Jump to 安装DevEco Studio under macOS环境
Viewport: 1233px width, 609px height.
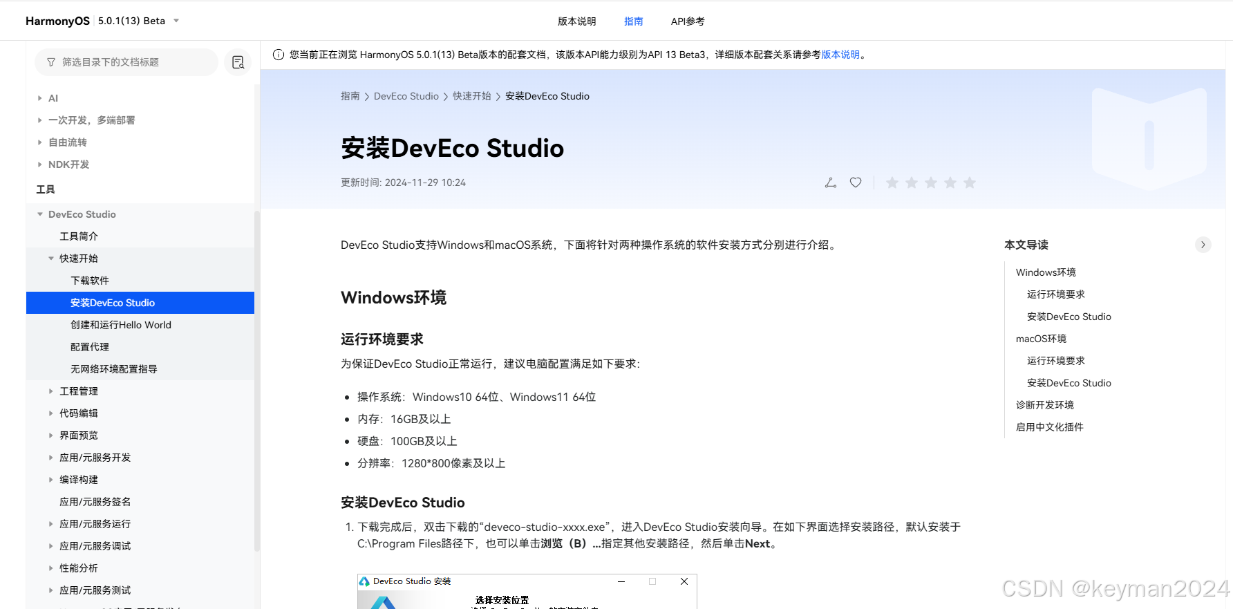pos(1069,383)
